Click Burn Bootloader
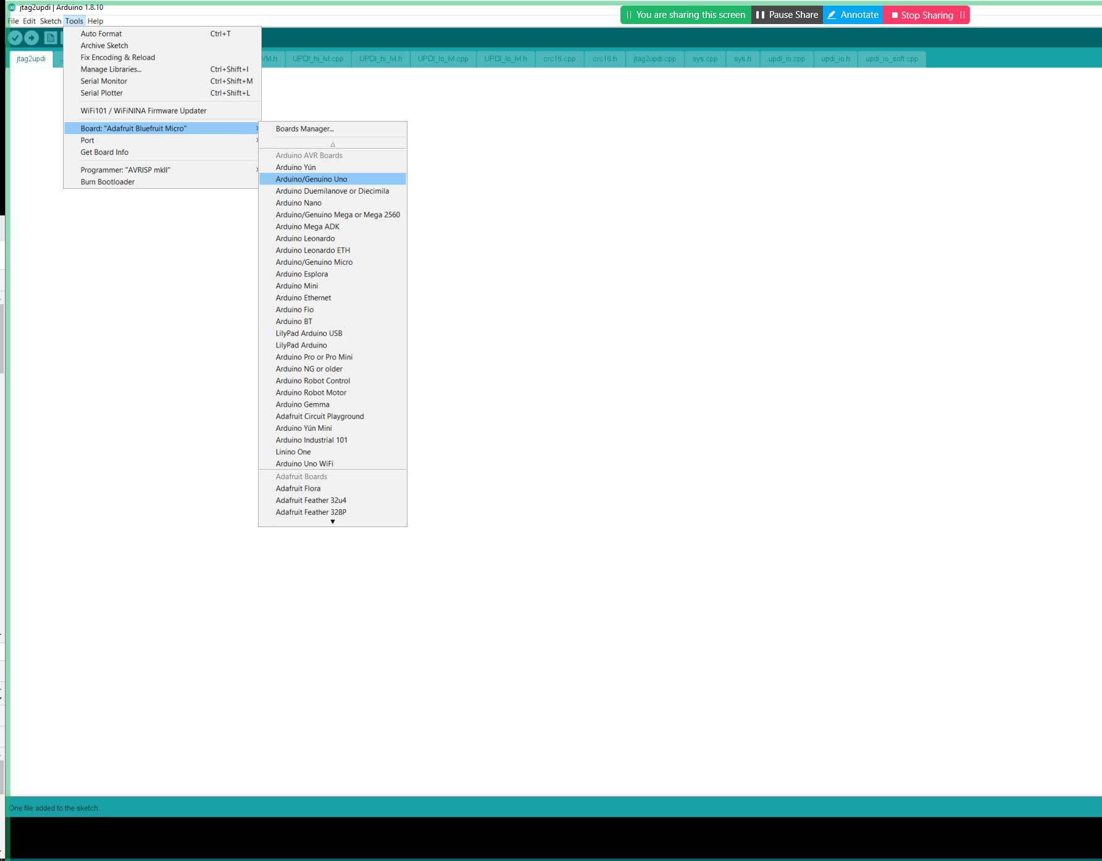1102x861 pixels. (x=162, y=182)
